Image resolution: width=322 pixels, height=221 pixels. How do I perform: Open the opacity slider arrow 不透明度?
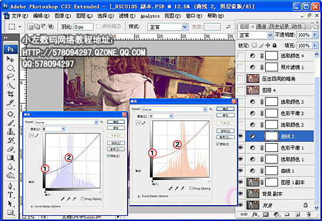click(314, 35)
